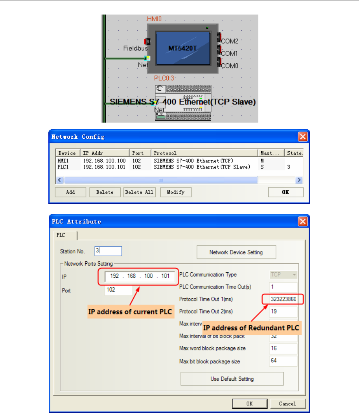
Task: Click the COM2 port connector on HMI
Action: 219,37
